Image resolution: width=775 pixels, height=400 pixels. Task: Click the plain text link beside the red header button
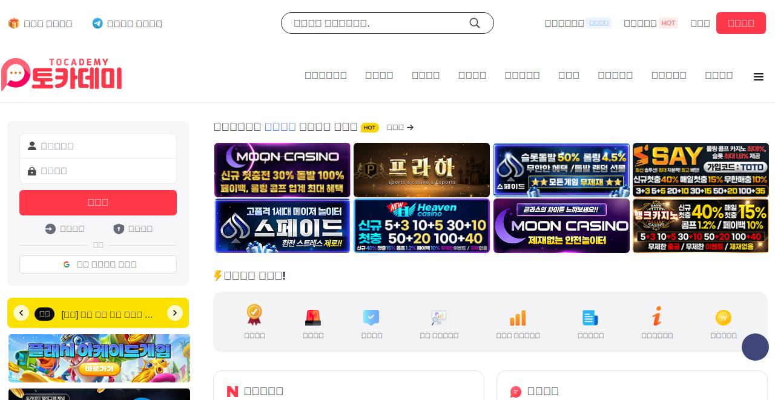click(700, 23)
